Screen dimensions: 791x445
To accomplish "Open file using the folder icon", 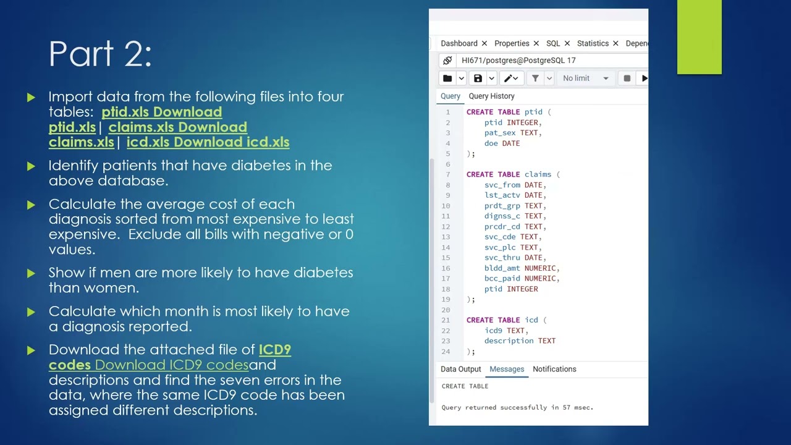I will click(x=447, y=78).
